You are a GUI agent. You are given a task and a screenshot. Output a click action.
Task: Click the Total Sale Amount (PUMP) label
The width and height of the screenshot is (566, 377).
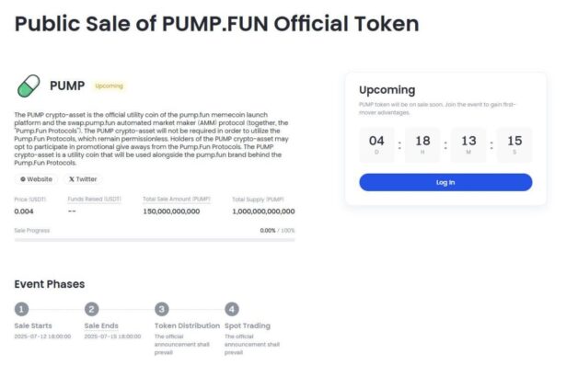tap(177, 199)
